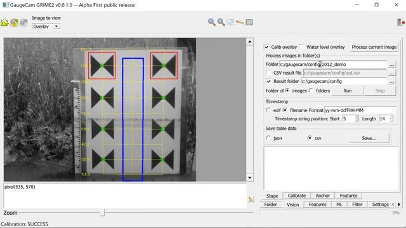Increase the Start value with up arrow

click(x=357, y=117)
